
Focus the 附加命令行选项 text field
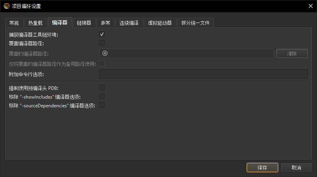204,74
